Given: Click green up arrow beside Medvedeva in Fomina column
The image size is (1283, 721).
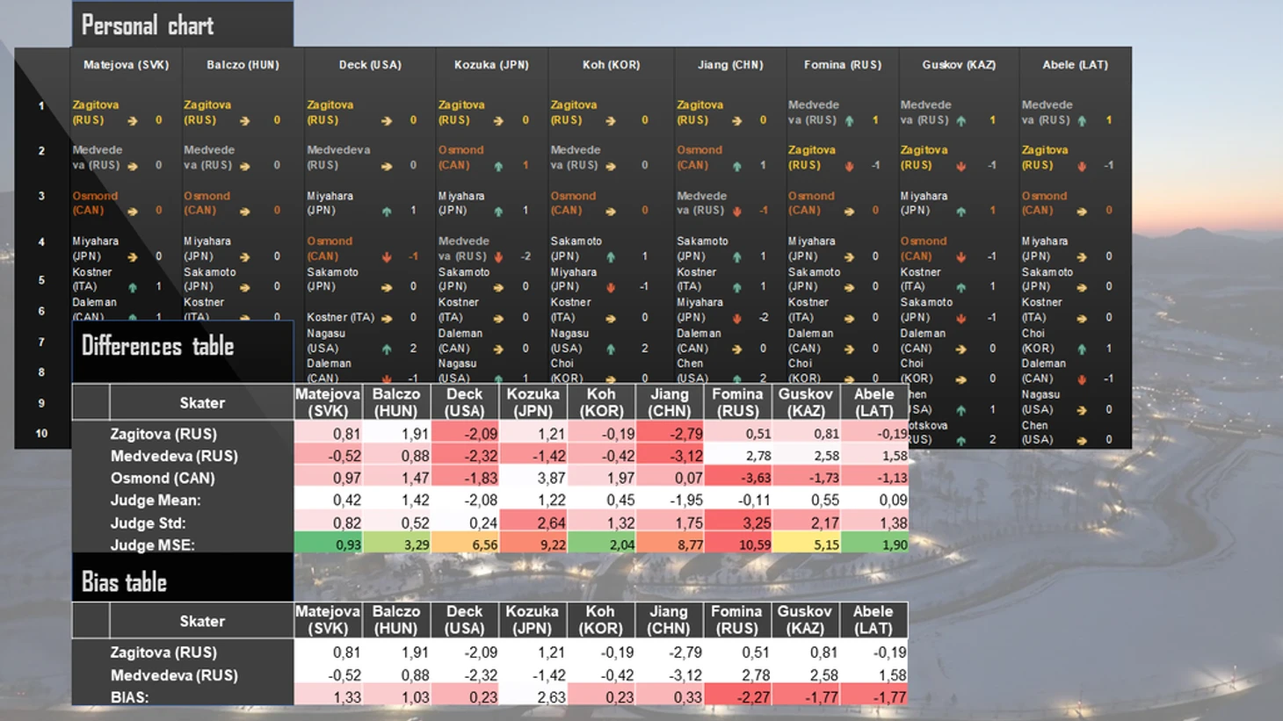Looking at the screenshot, I should (849, 121).
